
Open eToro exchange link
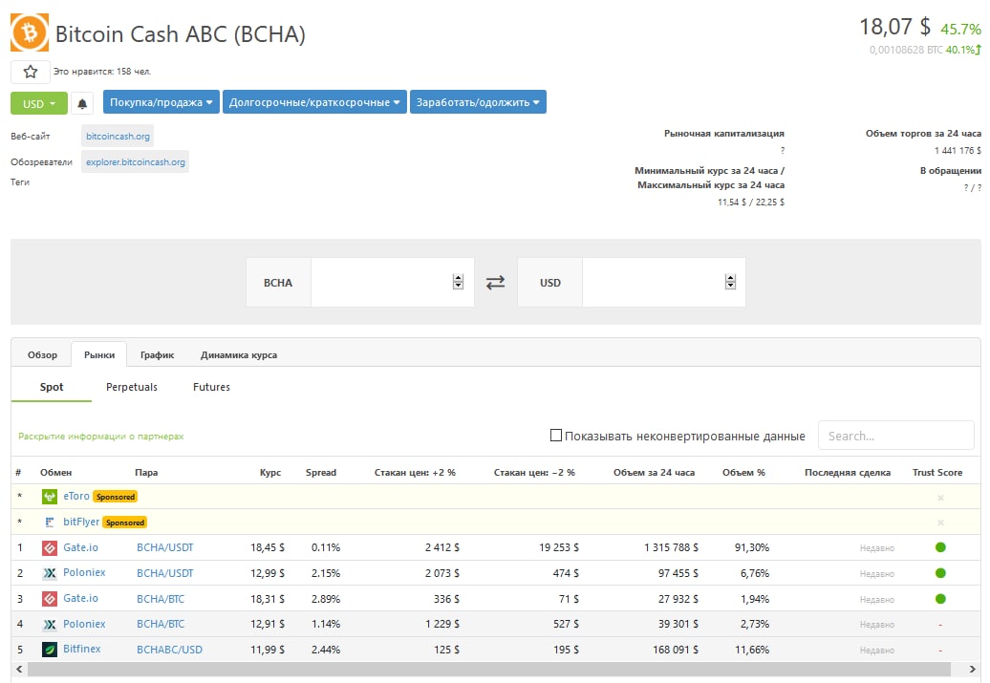[76, 496]
